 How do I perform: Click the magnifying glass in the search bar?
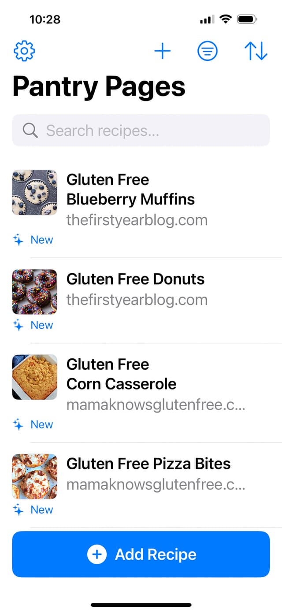click(30, 130)
